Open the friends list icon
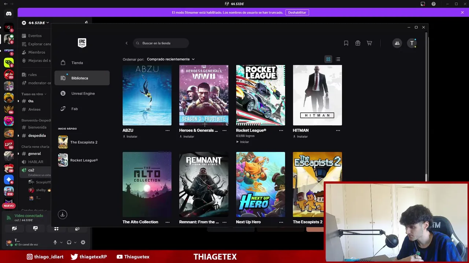The height and width of the screenshot is (263, 469). (397, 43)
